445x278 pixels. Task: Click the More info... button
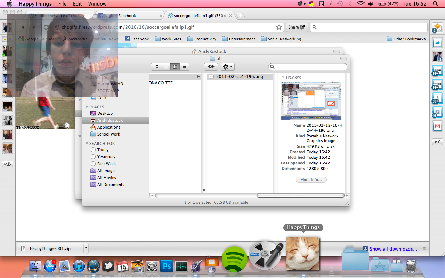tap(311, 180)
